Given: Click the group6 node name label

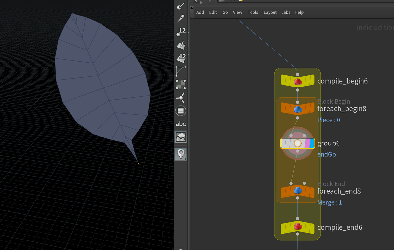Looking at the screenshot, I should click(x=328, y=143).
